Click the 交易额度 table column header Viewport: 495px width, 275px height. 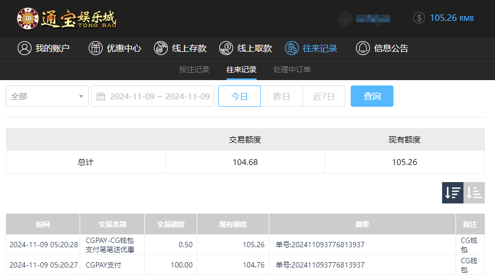click(x=171, y=224)
